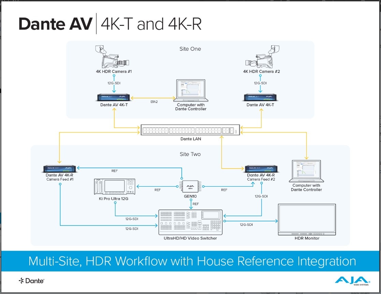Image resolution: width=381 pixels, height=294 pixels.
Task: Click the '12G-SDI' label under Camera #1
Action: click(x=114, y=83)
